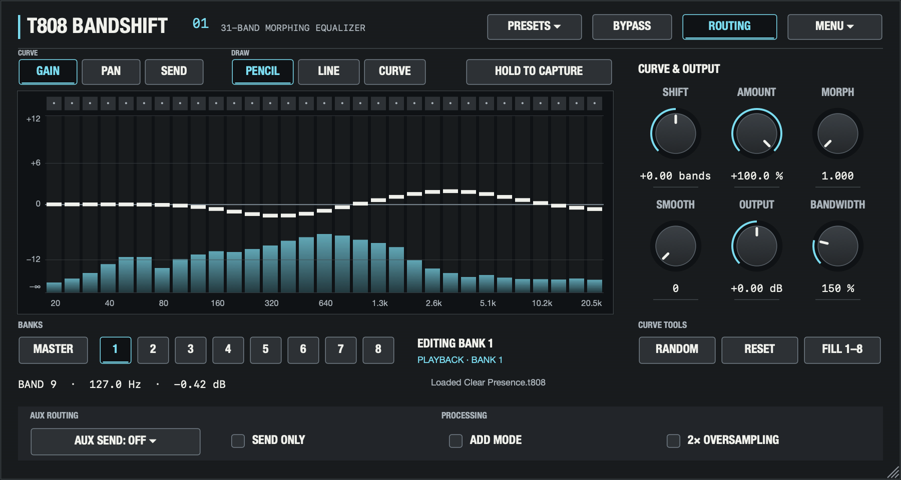Choose the CURVE draw mode

395,71
